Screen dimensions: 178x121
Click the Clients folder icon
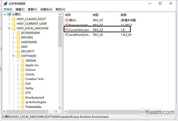[x=23, y=74]
